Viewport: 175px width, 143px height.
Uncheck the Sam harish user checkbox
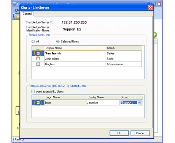tap(38, 53)
